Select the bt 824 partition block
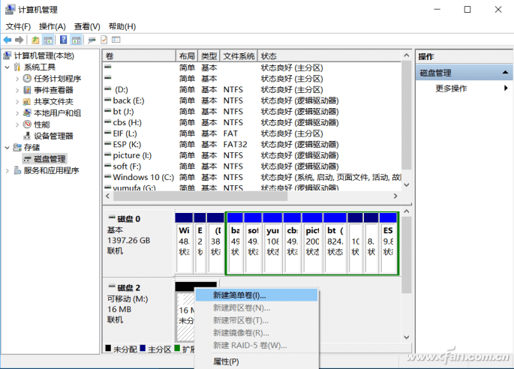 (x=335, y=242)
